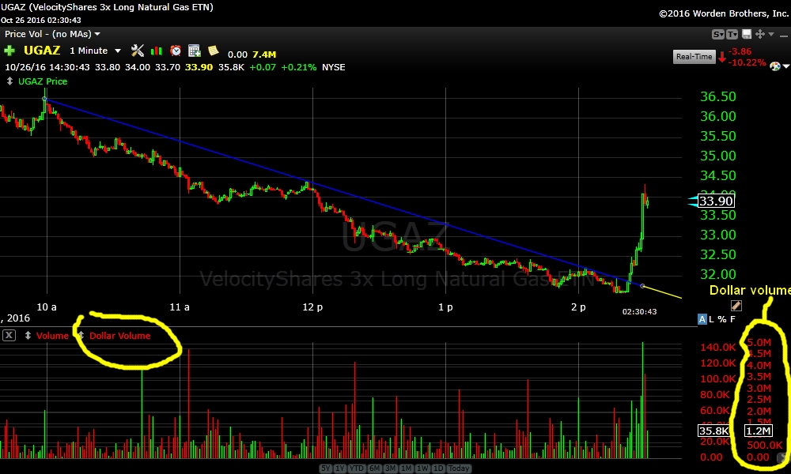Click the red Dollar Volume indicator label
Viewport: 791px width, 474px height.
(119, 336)
